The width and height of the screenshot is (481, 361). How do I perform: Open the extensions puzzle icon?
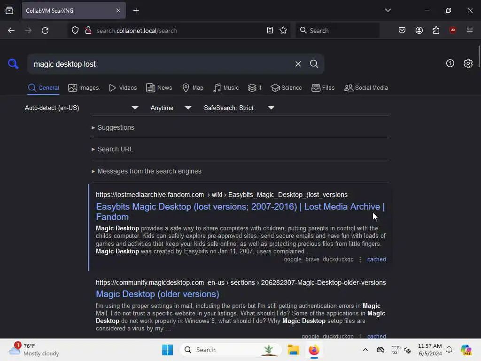point(436,31)
